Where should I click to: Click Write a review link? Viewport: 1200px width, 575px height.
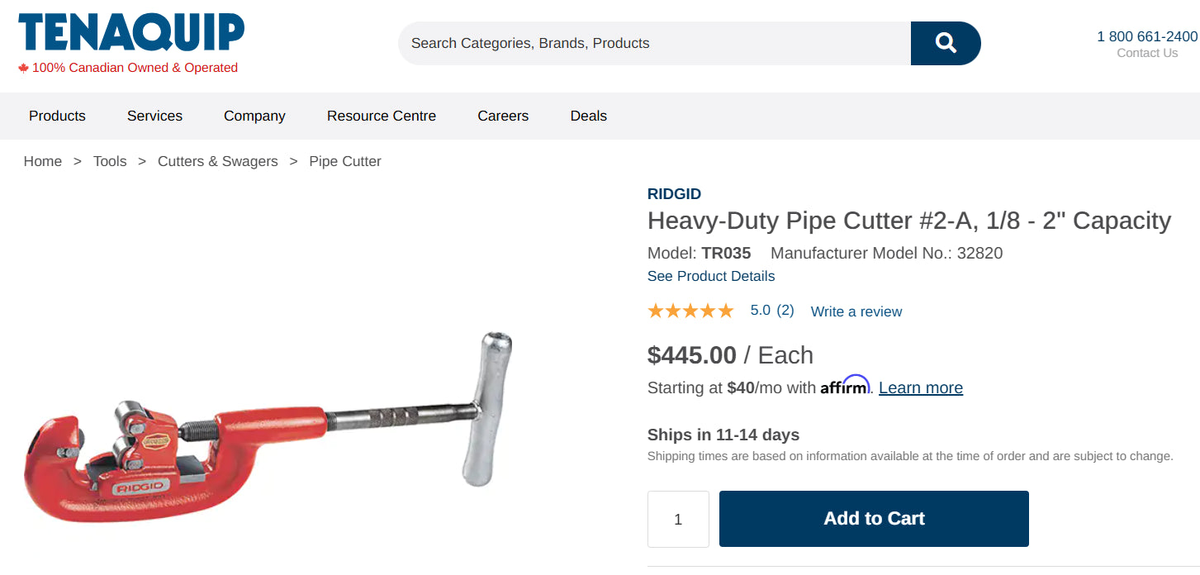(856, 311)
